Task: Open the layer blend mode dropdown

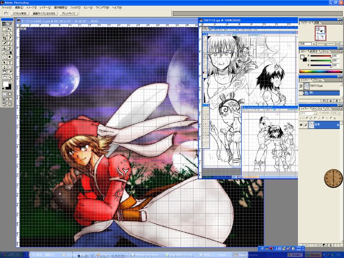Action: coord(308,113)
